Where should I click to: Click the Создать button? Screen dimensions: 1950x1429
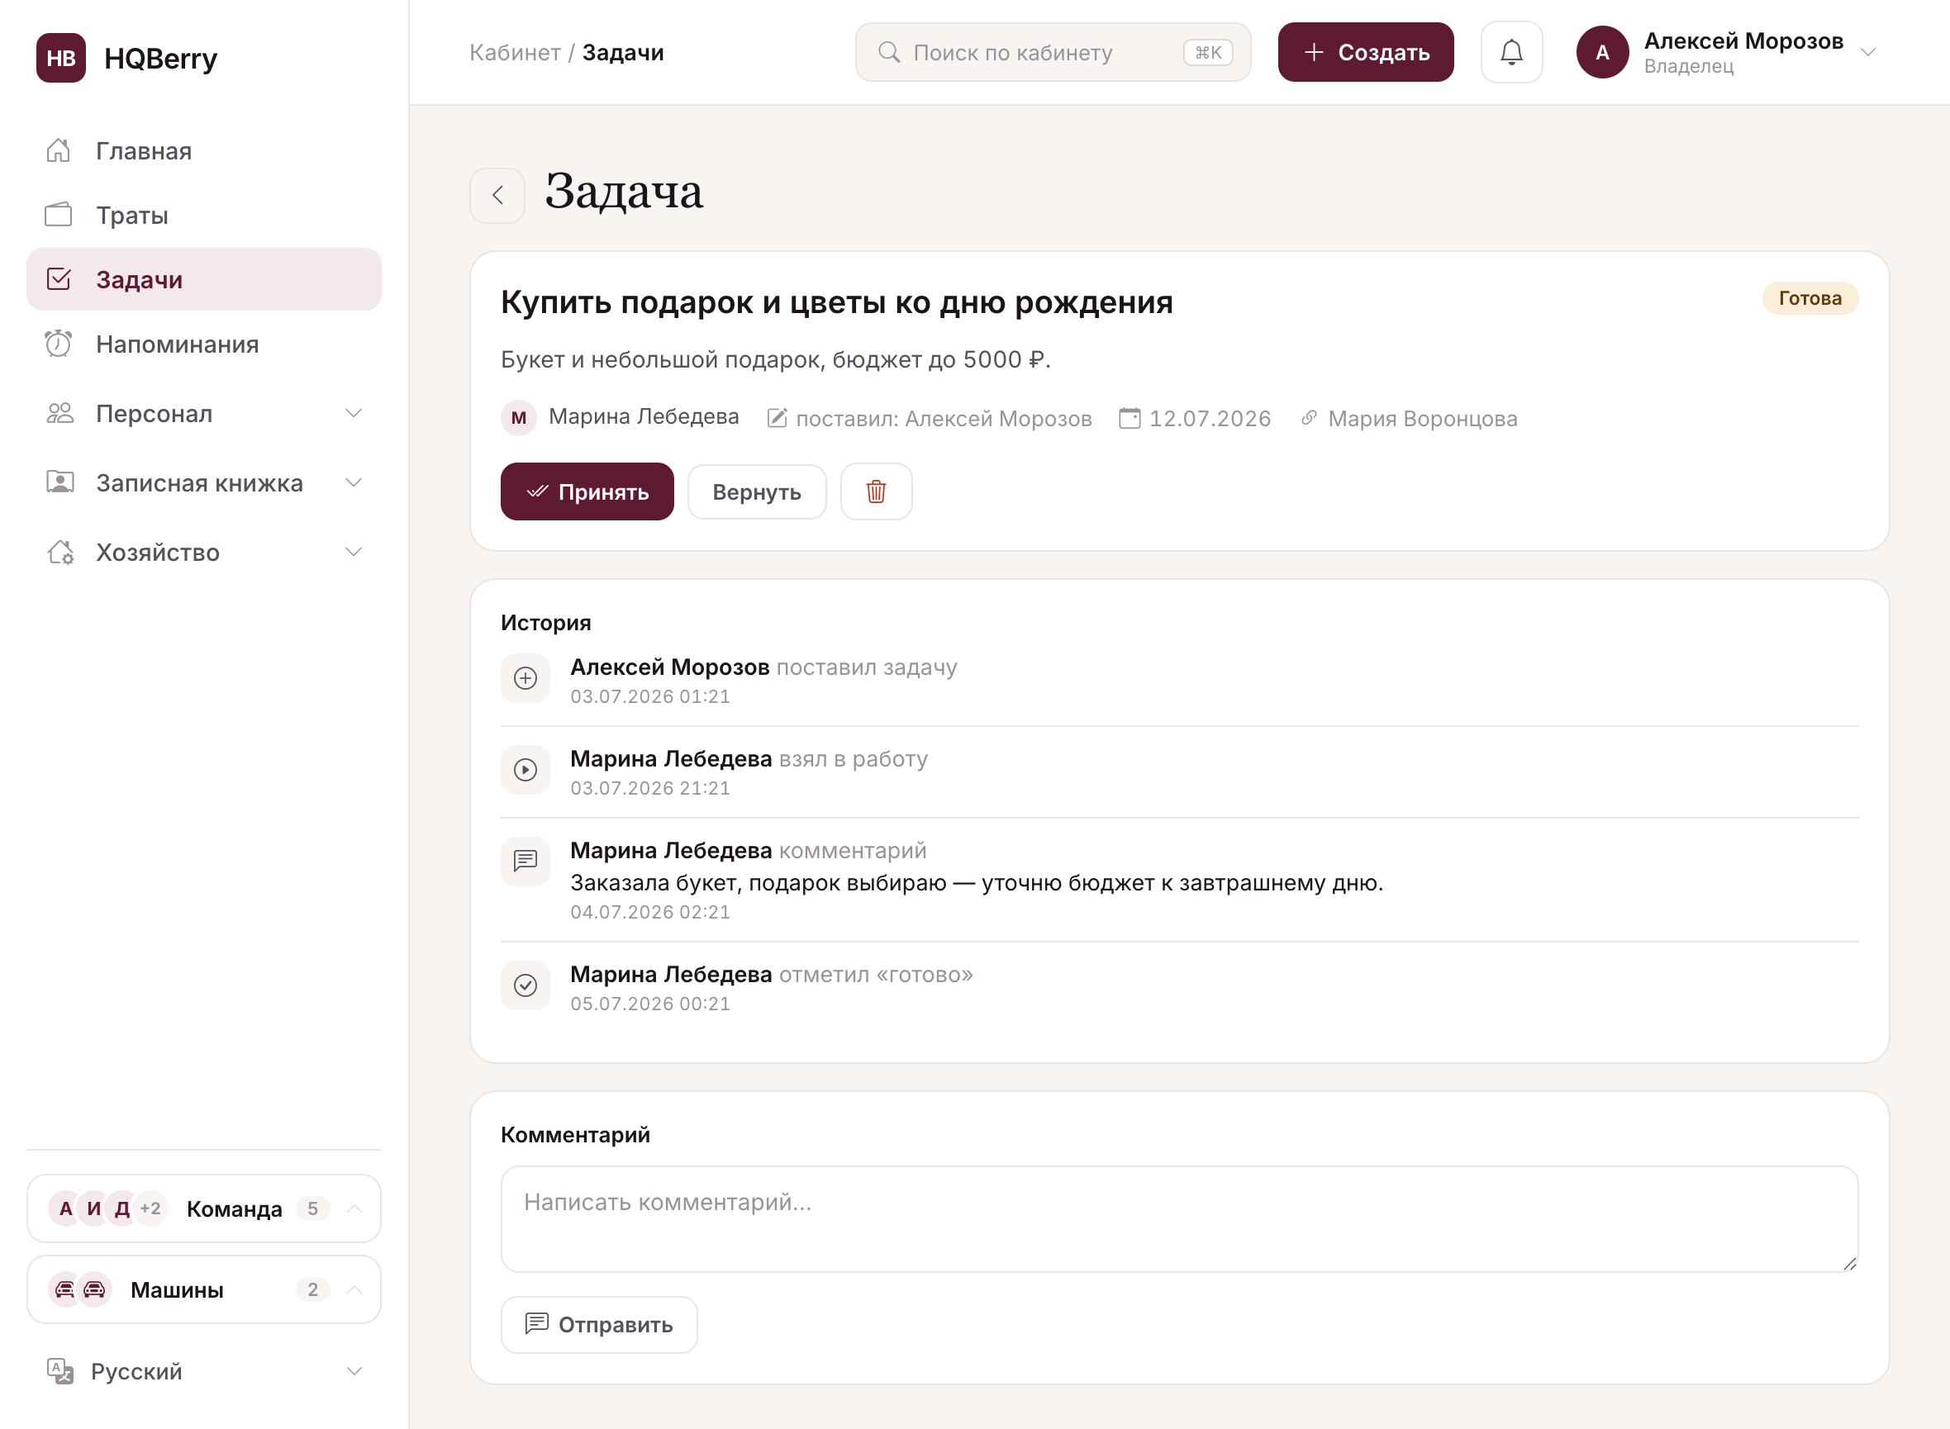pos(1365,53)
